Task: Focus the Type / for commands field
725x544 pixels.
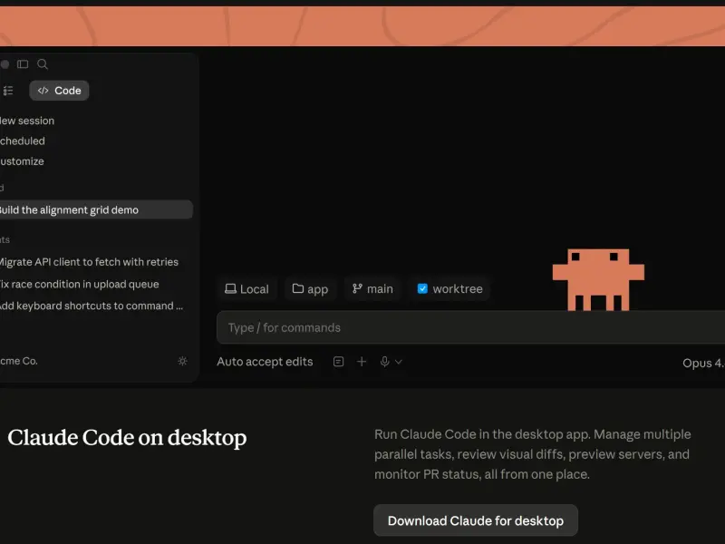Action: tap(470, 327)
